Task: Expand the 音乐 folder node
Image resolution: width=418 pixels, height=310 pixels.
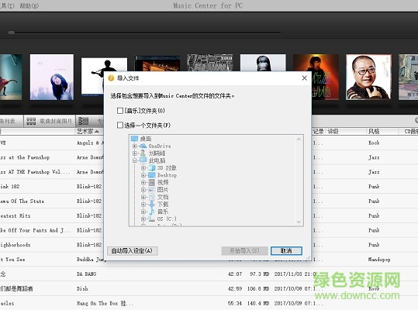Action: (143, 212)
